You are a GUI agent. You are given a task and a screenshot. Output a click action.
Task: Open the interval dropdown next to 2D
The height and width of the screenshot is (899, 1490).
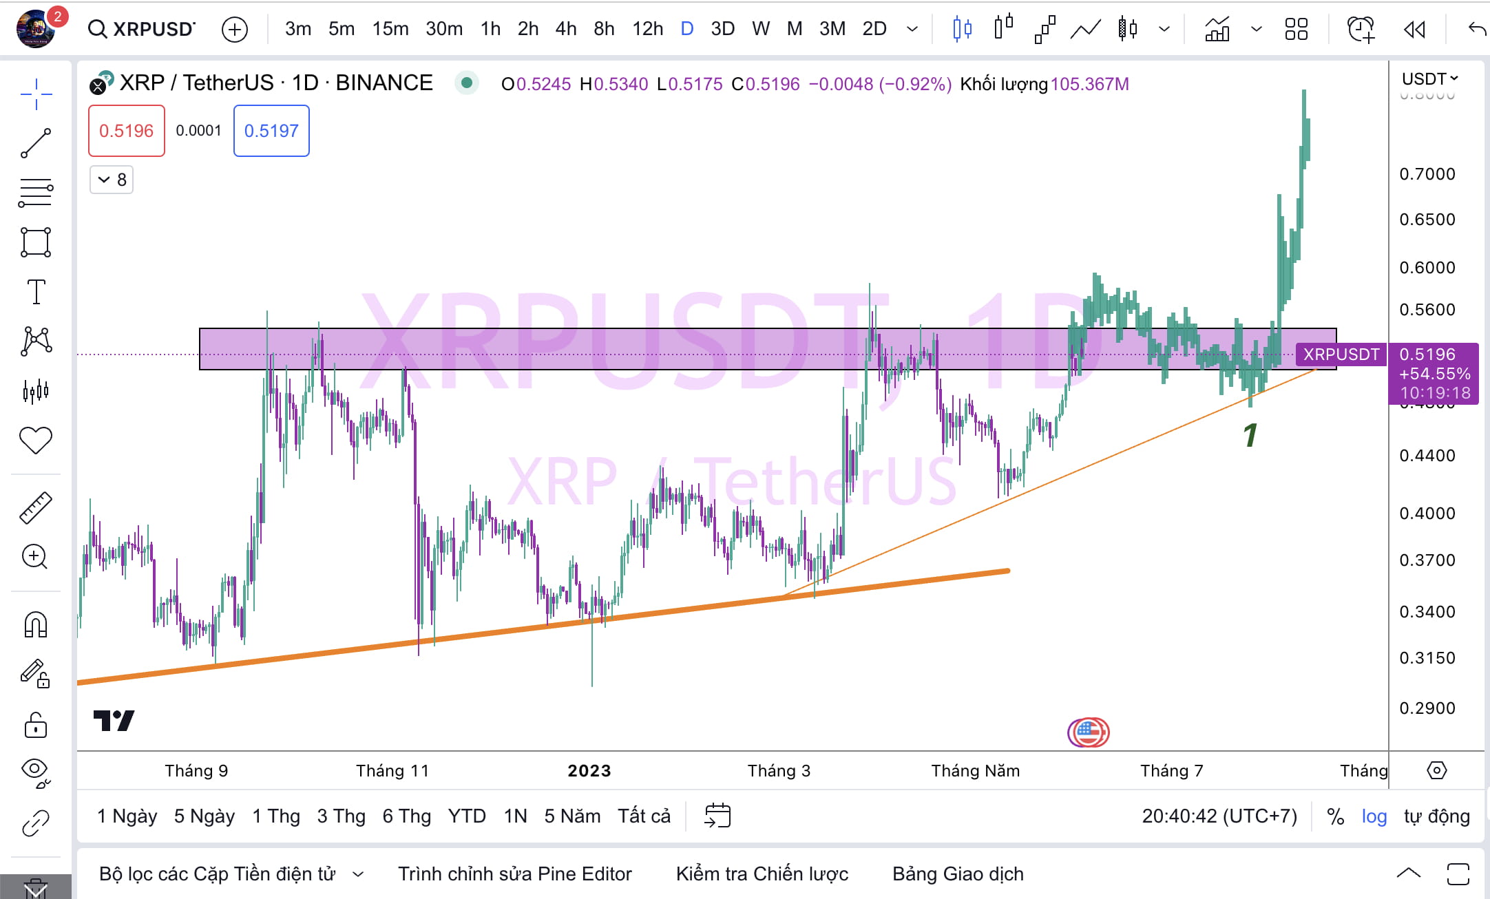coord(913,29)
